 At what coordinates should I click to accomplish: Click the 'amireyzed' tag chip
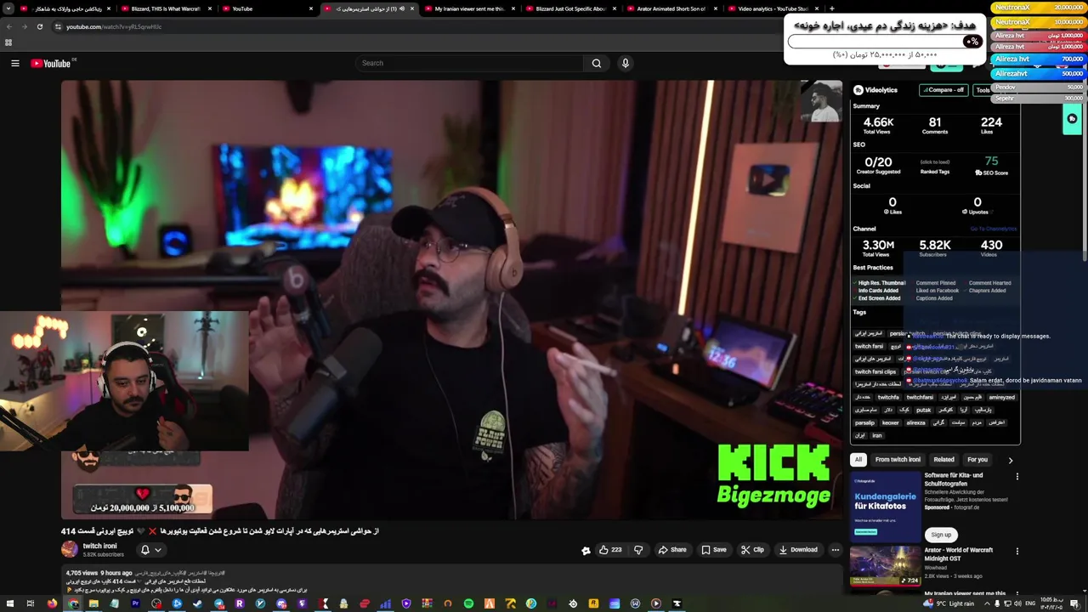1001,397
